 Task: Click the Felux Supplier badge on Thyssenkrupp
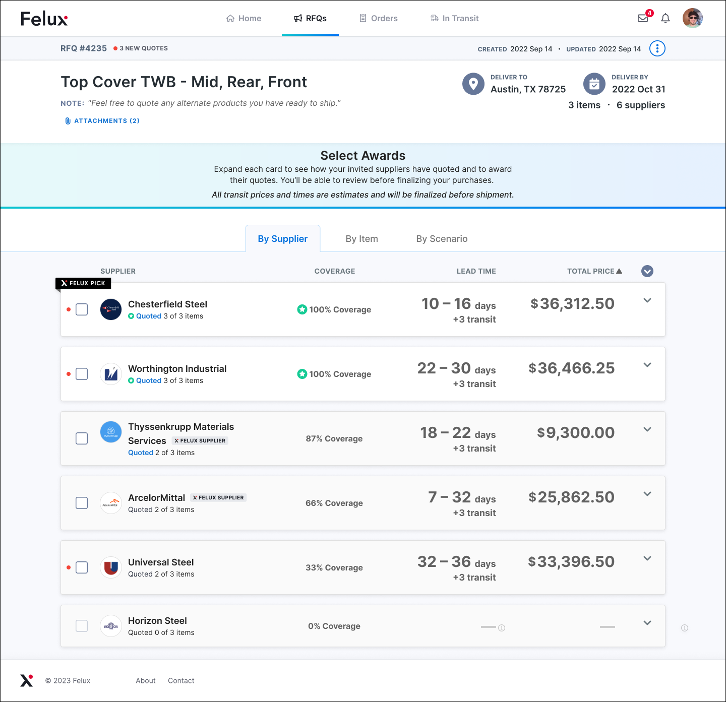click(200, 440)
